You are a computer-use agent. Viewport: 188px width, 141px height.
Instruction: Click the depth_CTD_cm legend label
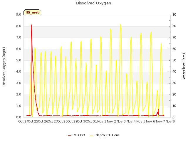click(x=108, y=135)
